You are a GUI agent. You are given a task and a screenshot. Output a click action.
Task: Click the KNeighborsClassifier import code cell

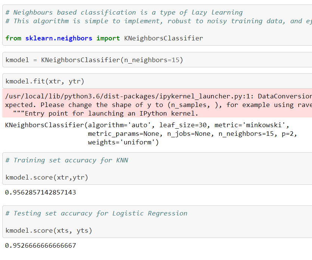coord(157,25)
